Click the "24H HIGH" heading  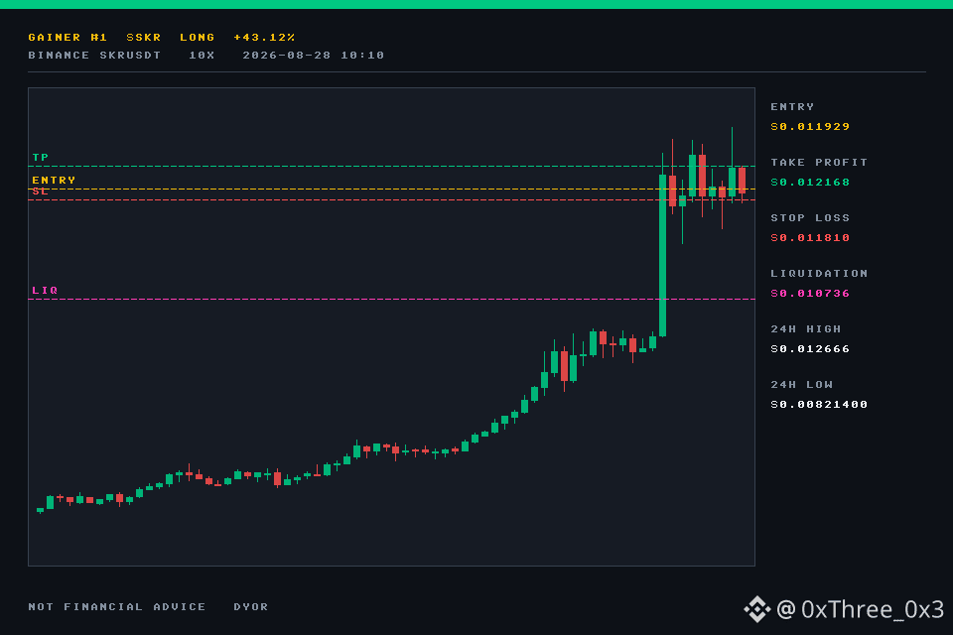(x=805, y=329)
